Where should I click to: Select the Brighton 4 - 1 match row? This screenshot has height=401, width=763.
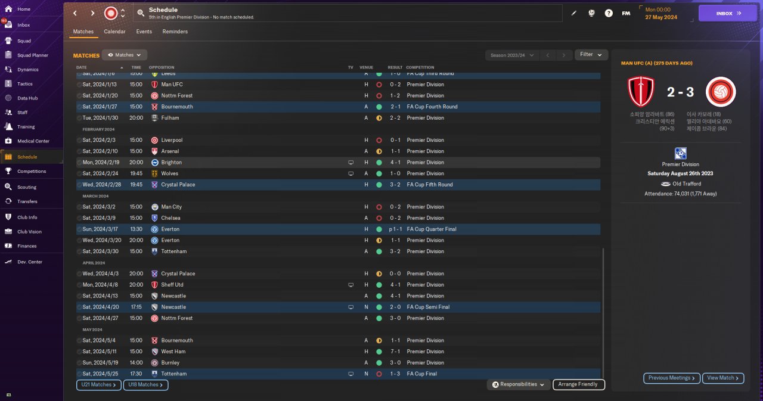click(338, 163)
